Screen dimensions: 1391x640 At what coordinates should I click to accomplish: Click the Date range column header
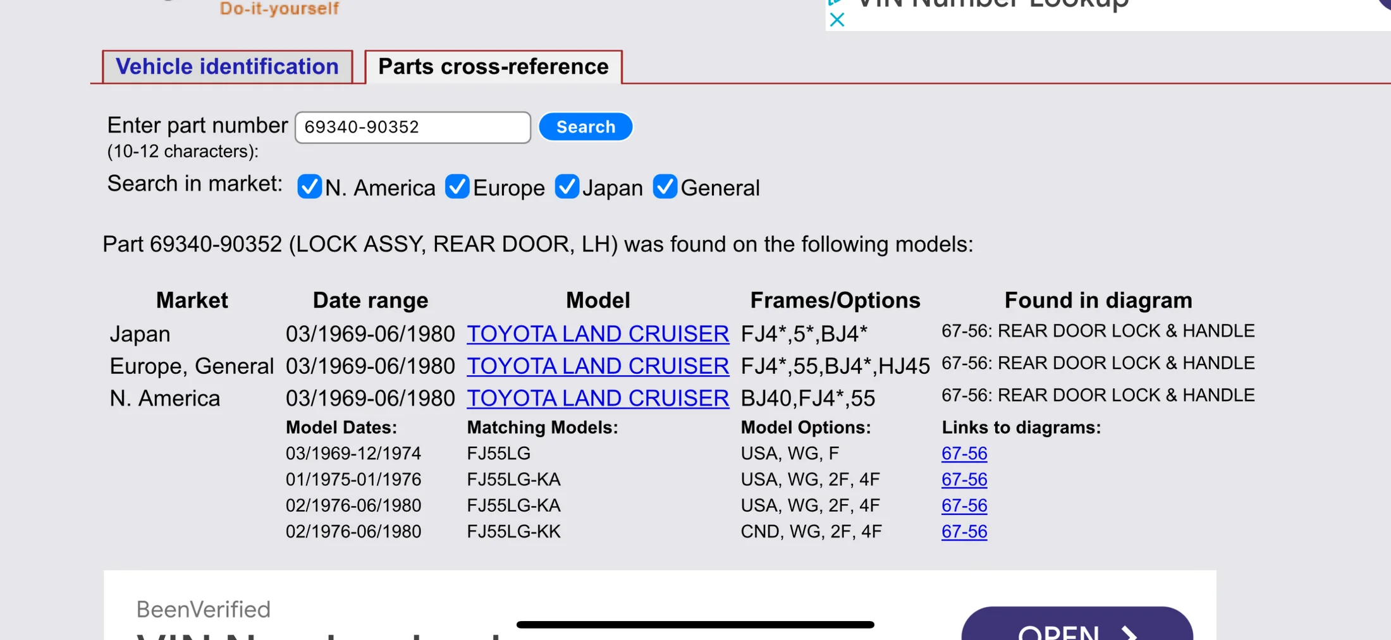[370, 300]
